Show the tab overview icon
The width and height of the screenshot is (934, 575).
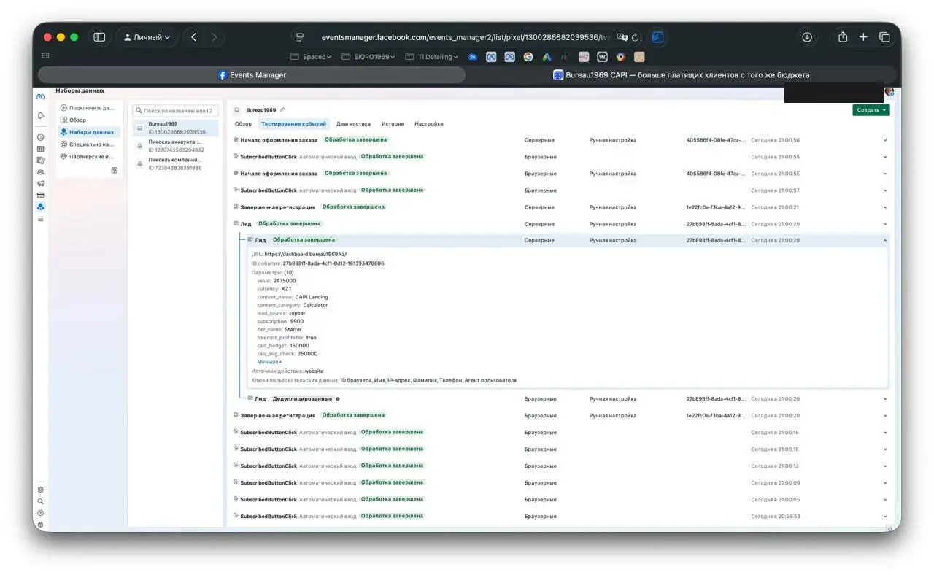(884, 37)
